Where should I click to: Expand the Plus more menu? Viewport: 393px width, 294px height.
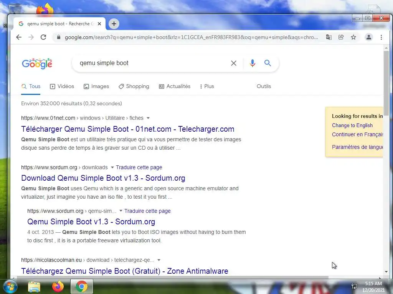point(207,87)
